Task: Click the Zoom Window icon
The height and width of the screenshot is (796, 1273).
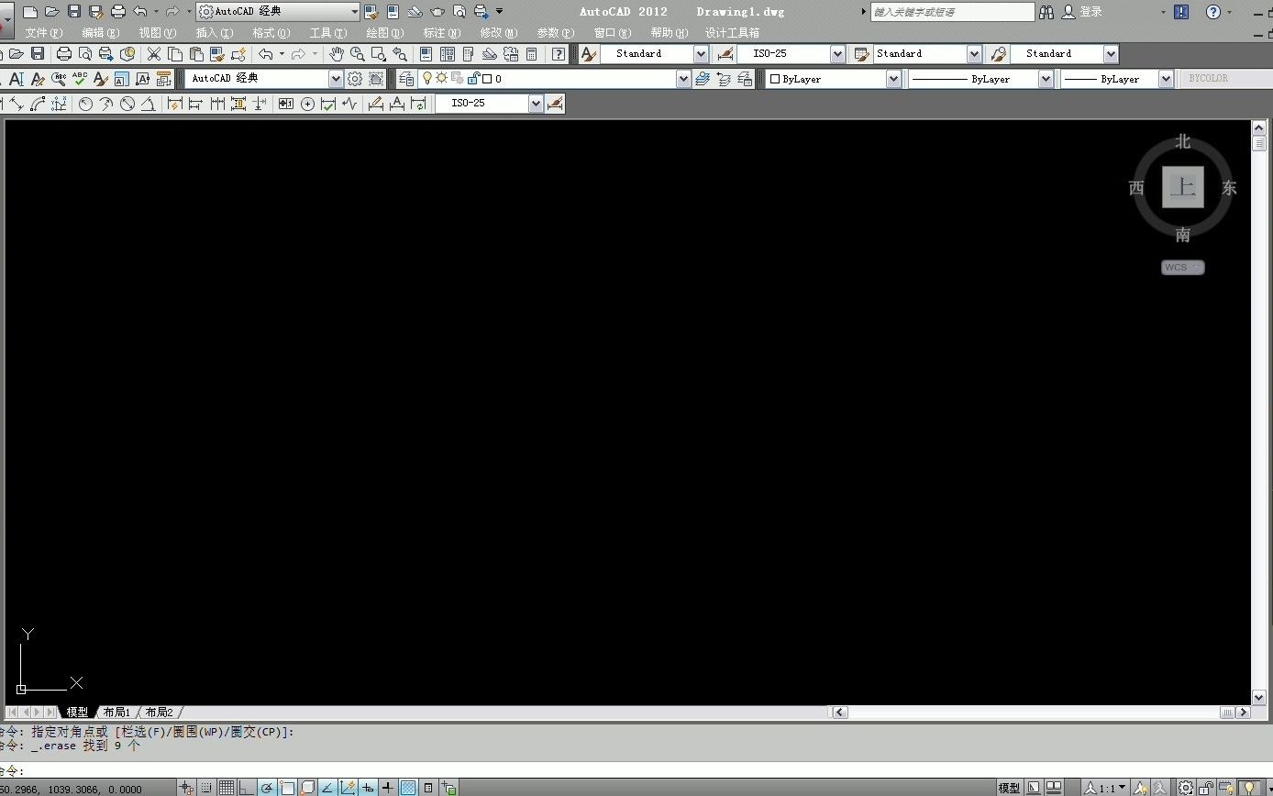Action: [378, 54]
